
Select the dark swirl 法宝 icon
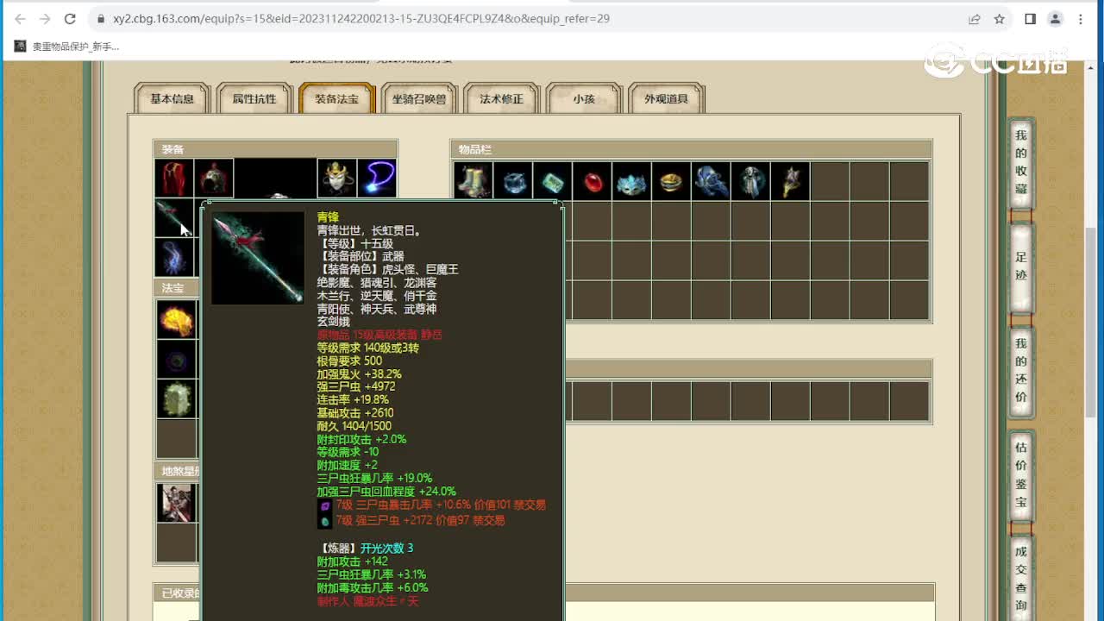click(176, 360)
